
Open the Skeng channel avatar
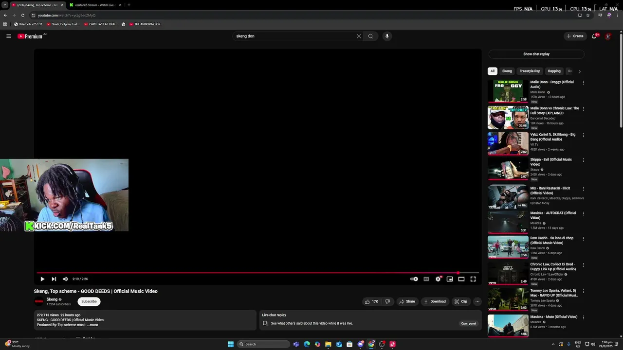point(39,301)
